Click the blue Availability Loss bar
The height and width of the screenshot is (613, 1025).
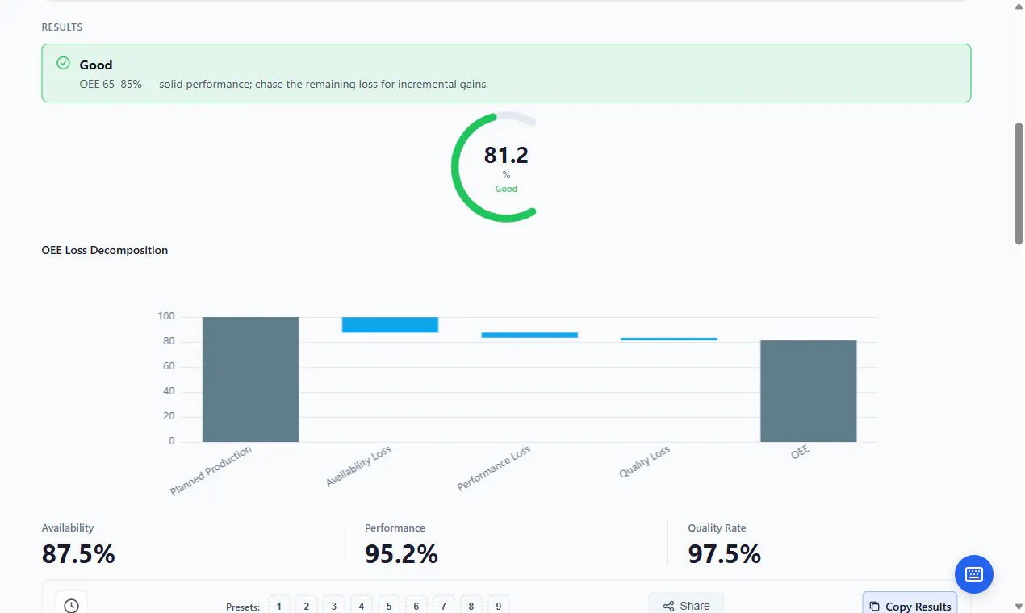click(390, 324)
